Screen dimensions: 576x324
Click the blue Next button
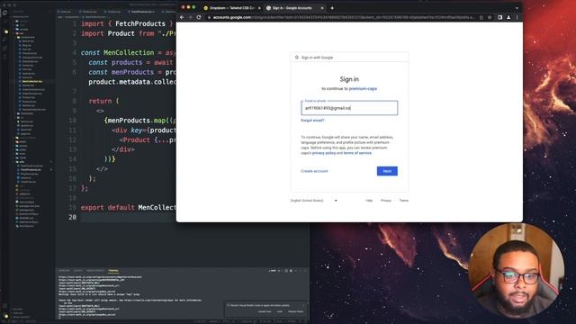coord(387,171)
